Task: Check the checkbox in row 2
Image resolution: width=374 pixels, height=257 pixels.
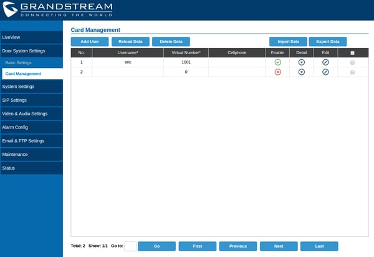Action: click(352, 72)
